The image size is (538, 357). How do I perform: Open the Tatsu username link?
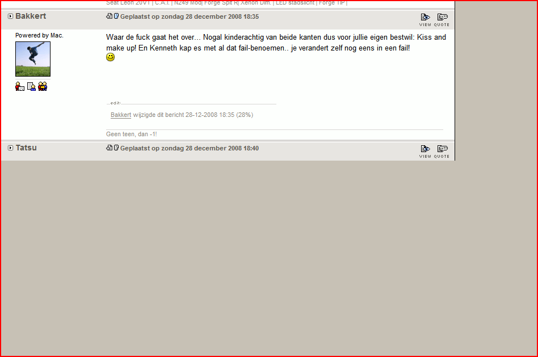(26, 148)
